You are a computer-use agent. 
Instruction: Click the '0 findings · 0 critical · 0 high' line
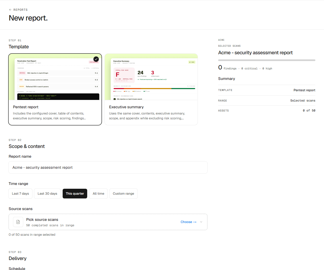(x=245, y=68)
